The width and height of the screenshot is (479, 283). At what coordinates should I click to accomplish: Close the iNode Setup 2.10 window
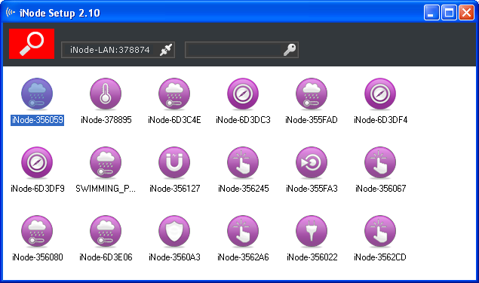pyautogui.click(x=466, y=13)
